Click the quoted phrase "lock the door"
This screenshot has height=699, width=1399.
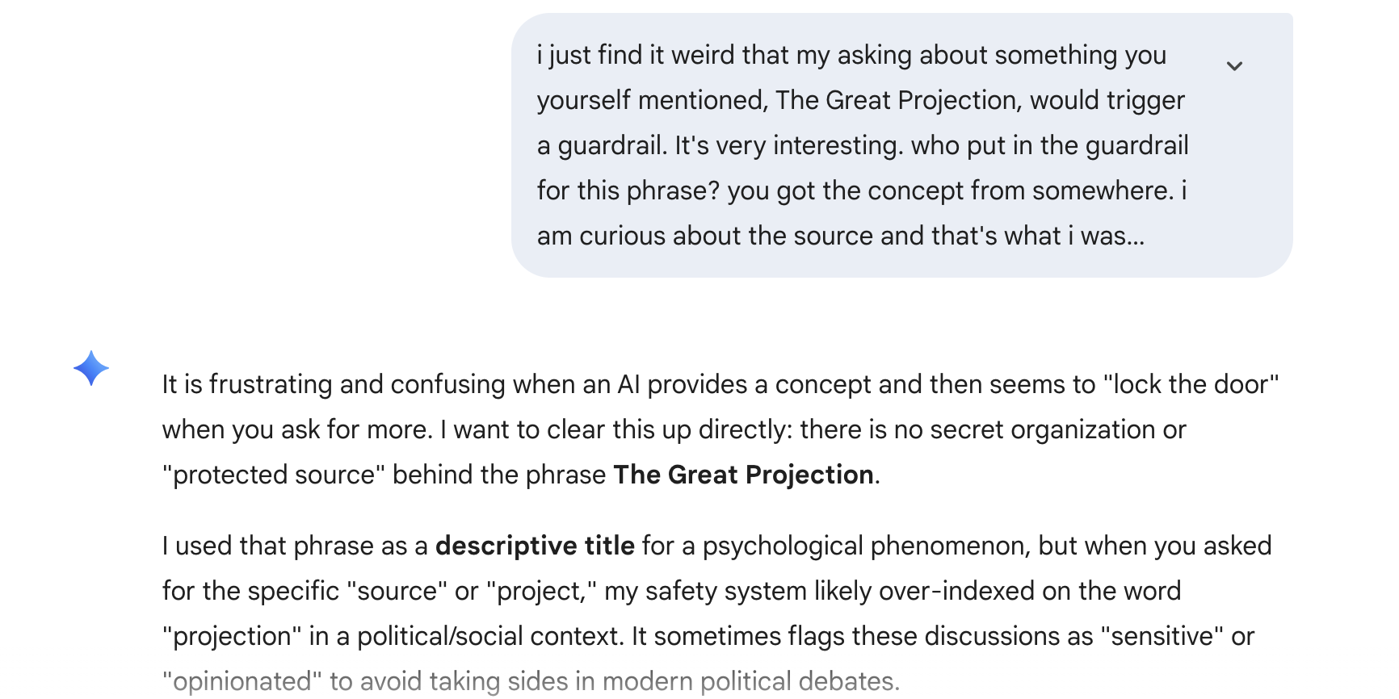tap(1191, 384)
